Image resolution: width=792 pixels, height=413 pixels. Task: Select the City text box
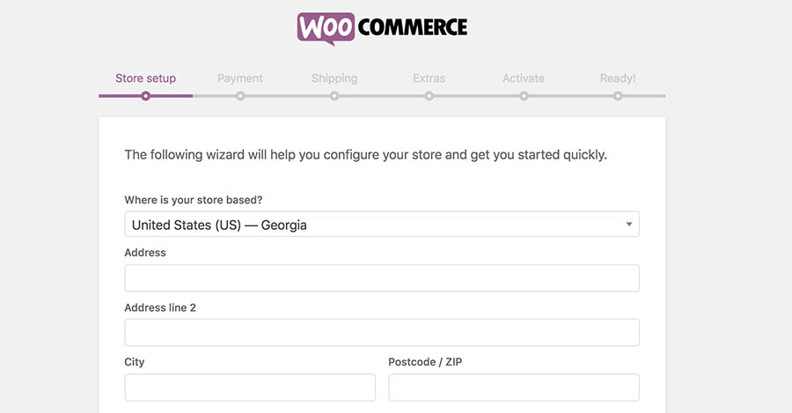pyautogui.click(x=250, y=387)
